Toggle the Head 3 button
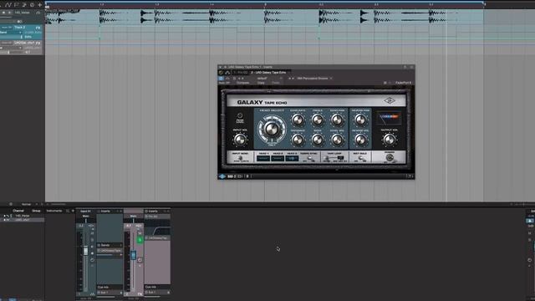Screen dimensions: 535x301 point(292,158)
